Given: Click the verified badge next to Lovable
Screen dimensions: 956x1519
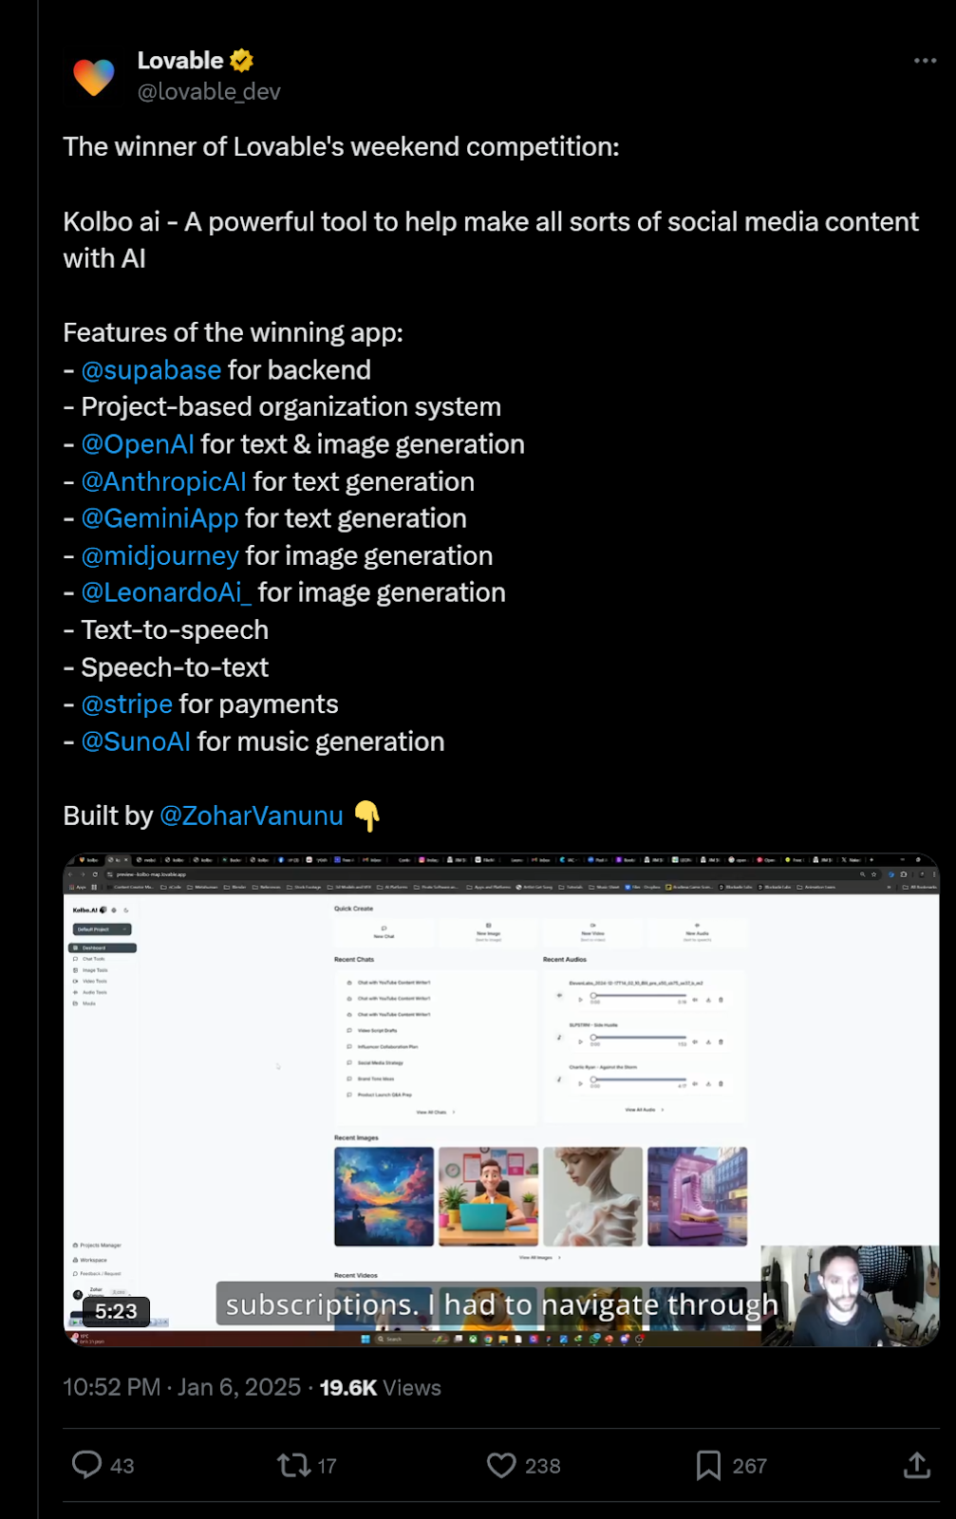Looking at the screenshot, I should tap(242, 61).
